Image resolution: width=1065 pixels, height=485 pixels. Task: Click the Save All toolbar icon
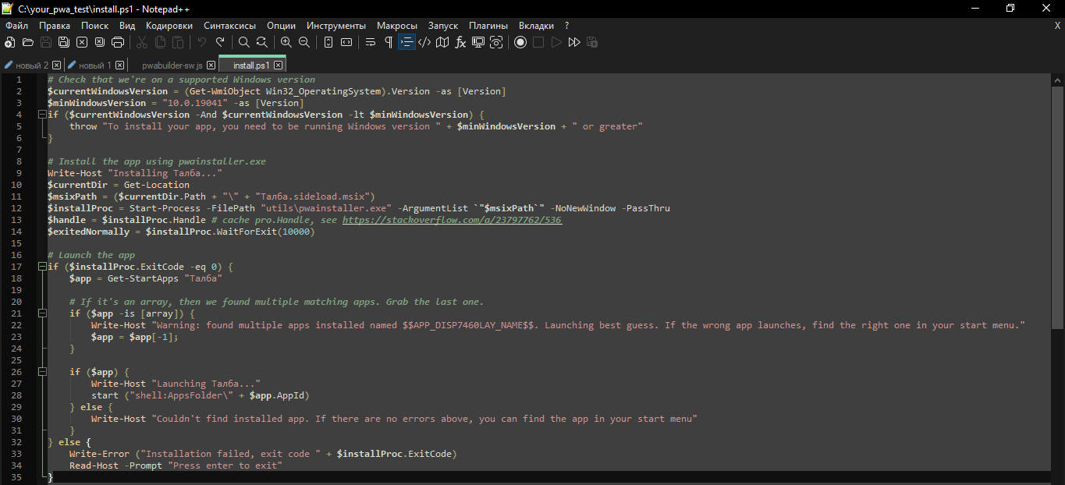[64, 42]
